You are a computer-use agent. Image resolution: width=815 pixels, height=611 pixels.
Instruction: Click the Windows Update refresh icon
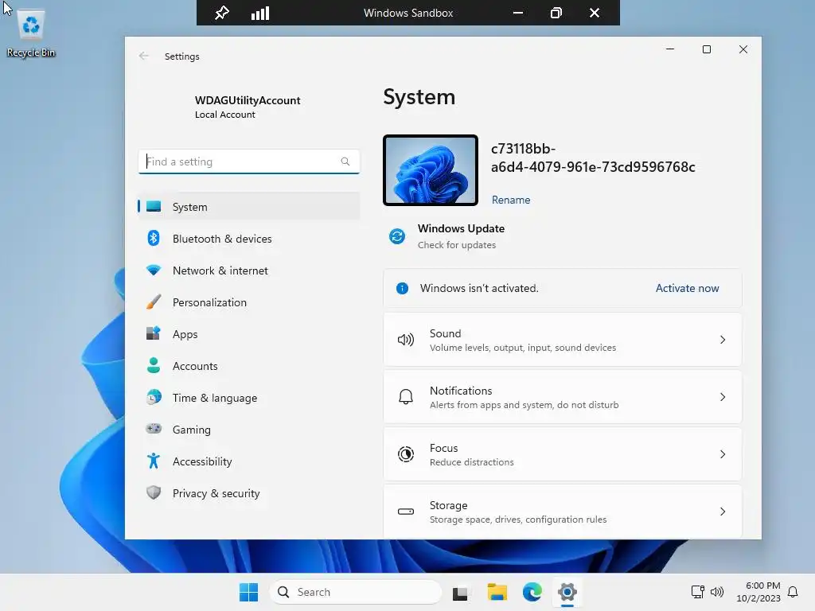(397, 236)
